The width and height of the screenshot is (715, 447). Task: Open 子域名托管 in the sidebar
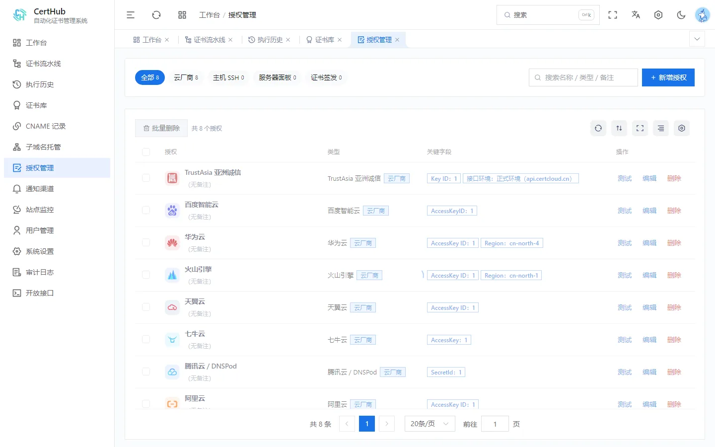point(57,147)
